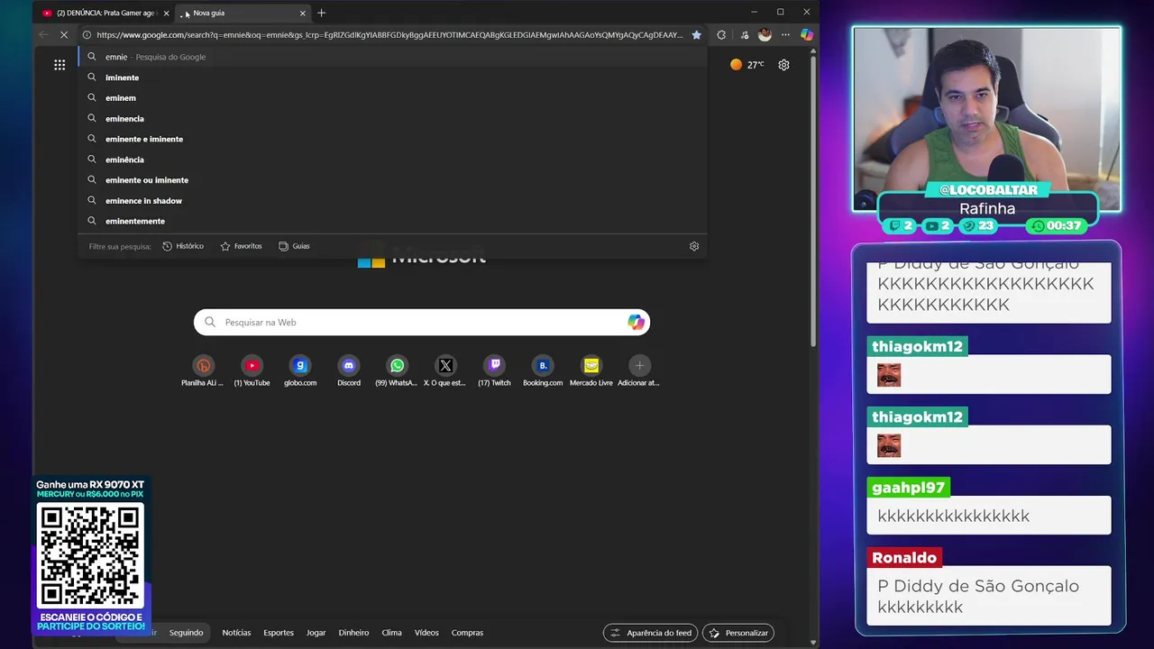The width and height of the screenshot is (1154, 649).
Task: Choose the 'eminem' suggestion
Action: coord(392,97)
